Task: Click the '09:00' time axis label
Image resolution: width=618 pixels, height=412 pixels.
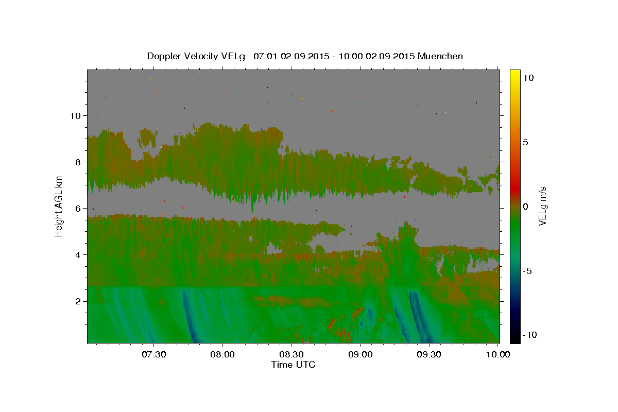Action: click(x=360, y=354)
